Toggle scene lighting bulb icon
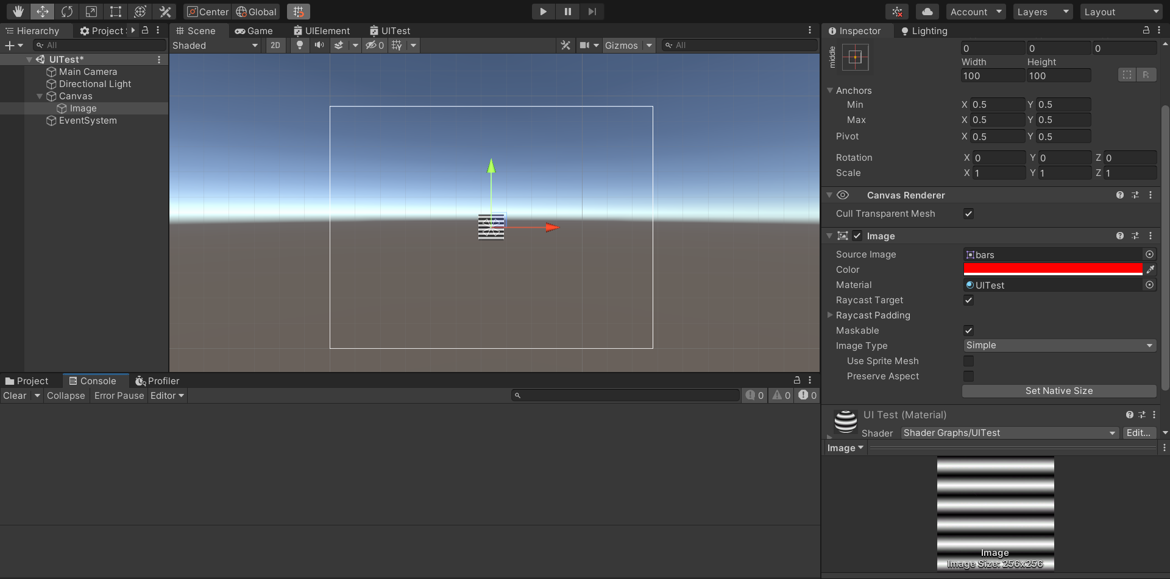Viewport: 1170px width, 579px height. [x=299, y=45]
